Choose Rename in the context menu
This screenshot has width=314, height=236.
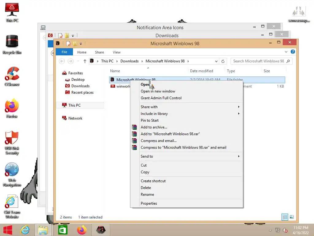tap(187, 195)
